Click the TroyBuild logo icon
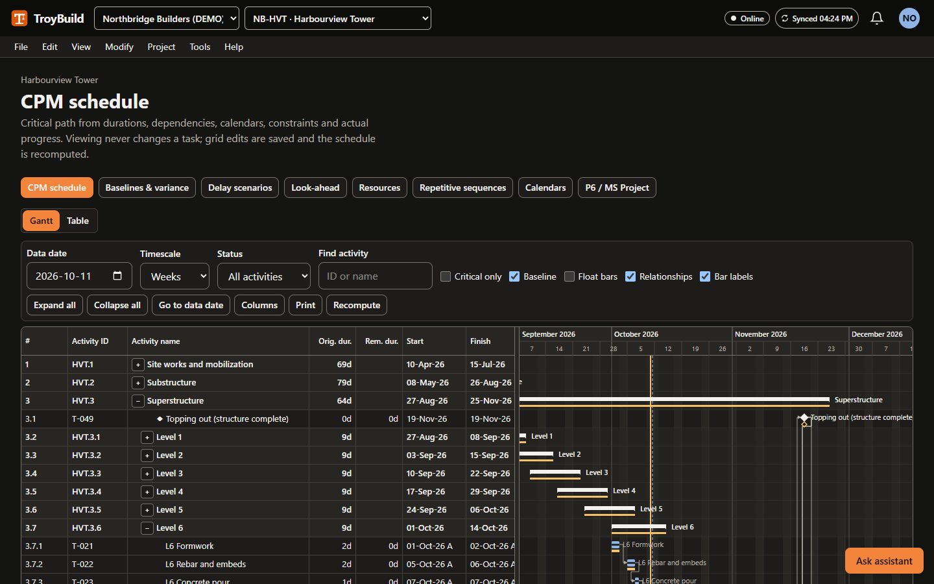 coord(19,18)
